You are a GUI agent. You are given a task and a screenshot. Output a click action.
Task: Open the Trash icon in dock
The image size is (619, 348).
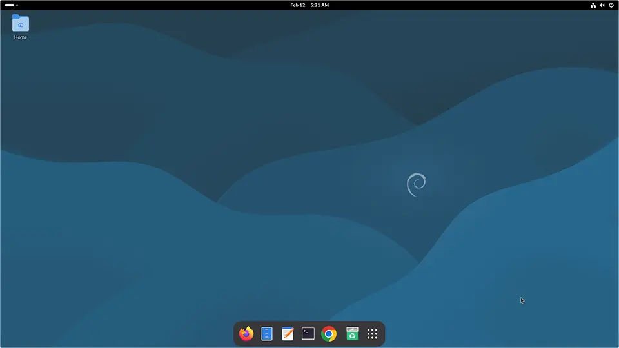(352, 334)
